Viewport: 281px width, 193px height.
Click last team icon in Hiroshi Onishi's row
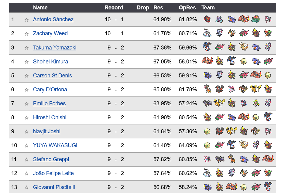pyautogui.click(x=268, y=117)
